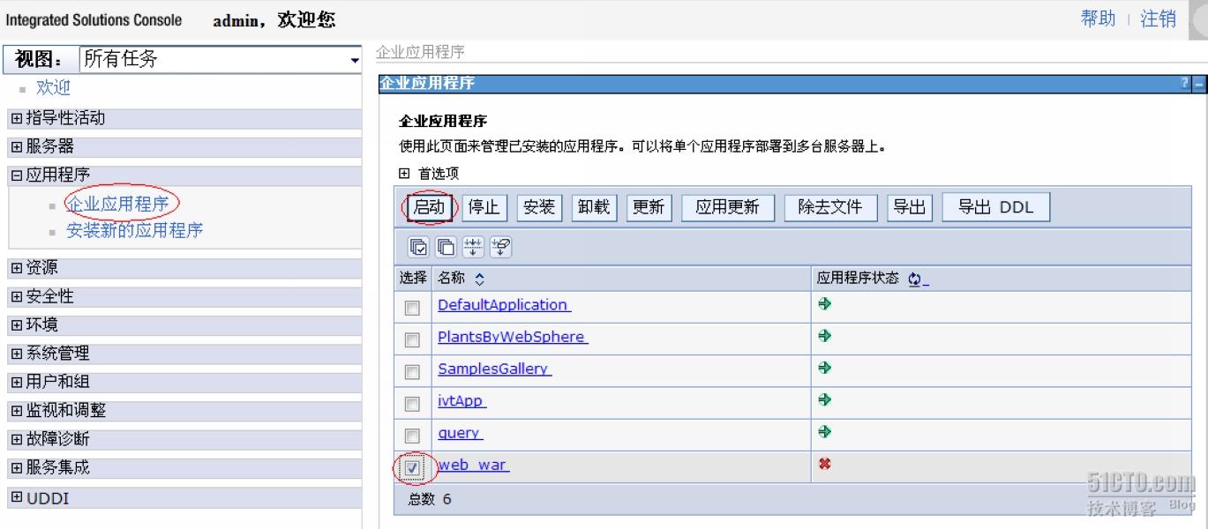Screen dimensions: 1208x529
Task: Select 欢迎 in the navigation sidebar
Action: pos(52,86)
